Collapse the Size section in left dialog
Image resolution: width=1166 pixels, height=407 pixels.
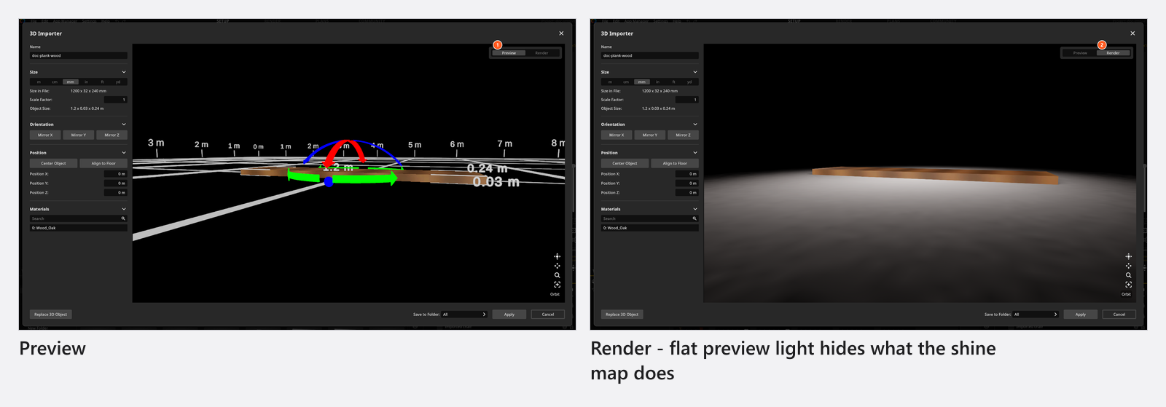[124, 72]
